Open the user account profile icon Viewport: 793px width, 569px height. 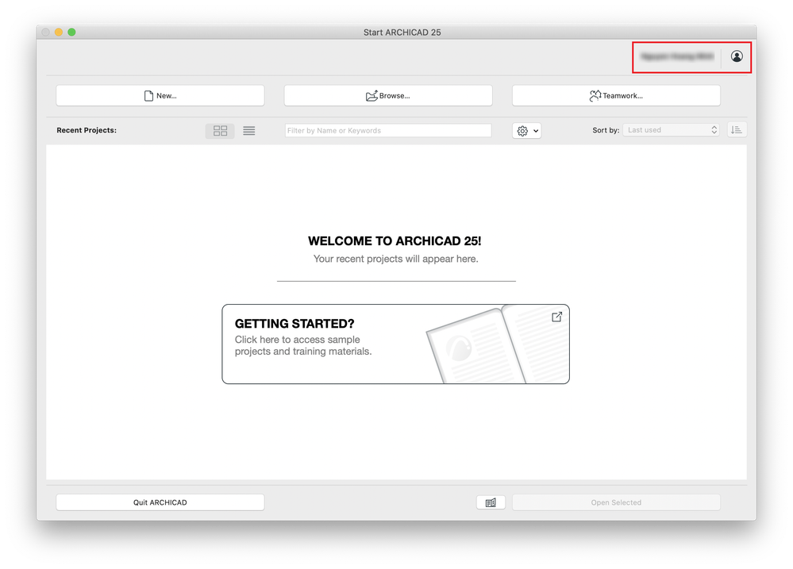[x=737, y=56]
